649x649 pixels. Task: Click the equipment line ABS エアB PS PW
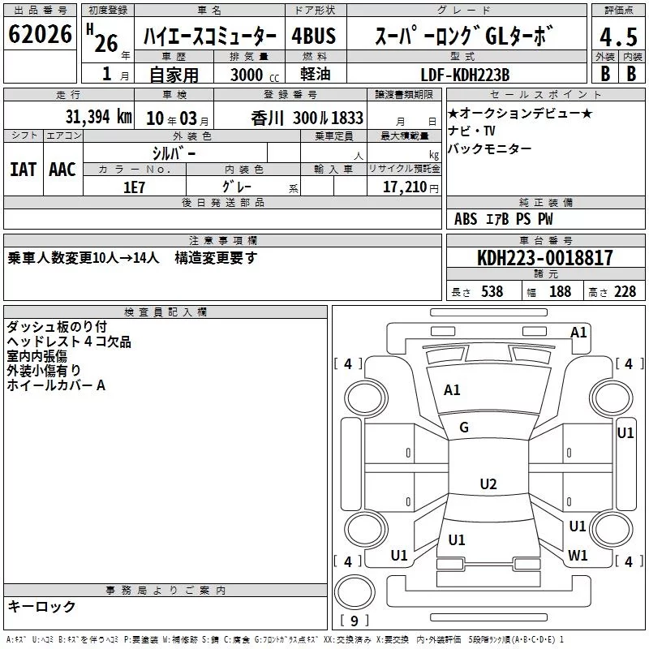click(503, 219)
